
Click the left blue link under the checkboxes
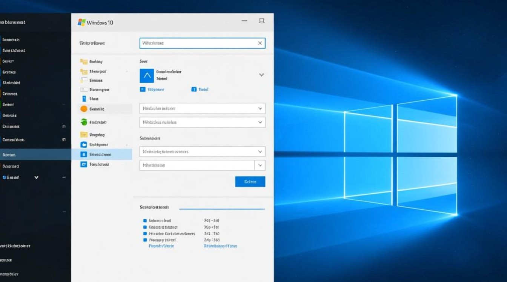(x=161, y=246)
